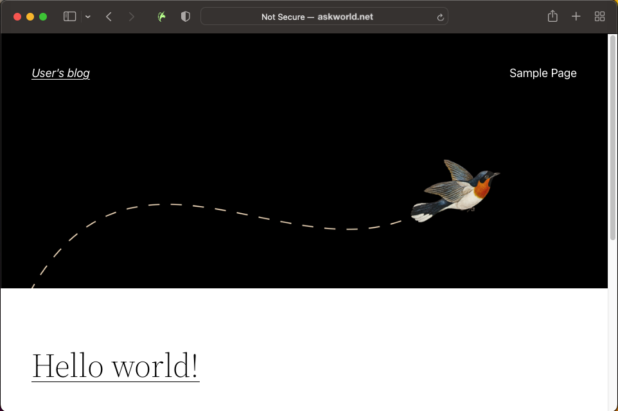
Task: Open the Sample Page menu item
Action: click(x=543, y=73)
